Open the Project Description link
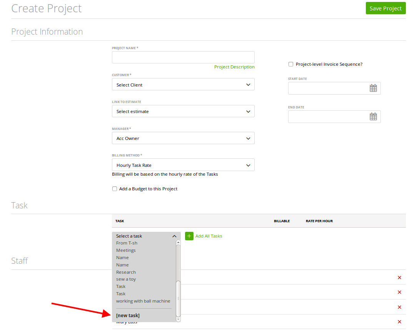The height and width of the screenshot is (331, 417). click(234, 67)
